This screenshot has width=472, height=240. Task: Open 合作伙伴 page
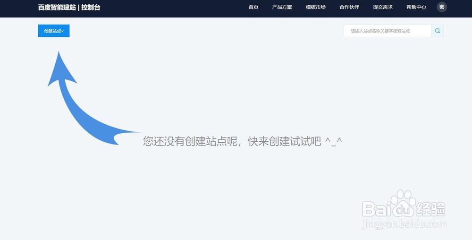349,7
